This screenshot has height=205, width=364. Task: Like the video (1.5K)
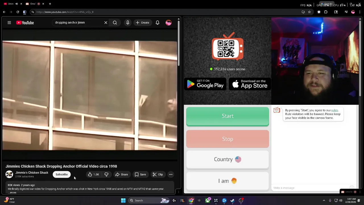point(94,175)
